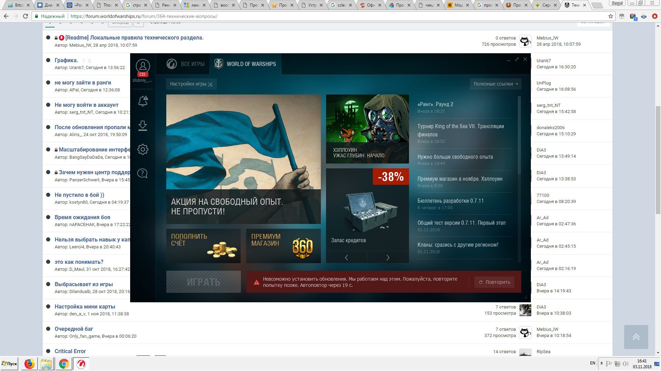Open launcher settings gear icon
The image size is (661, 371).
[x=143, y=149]
